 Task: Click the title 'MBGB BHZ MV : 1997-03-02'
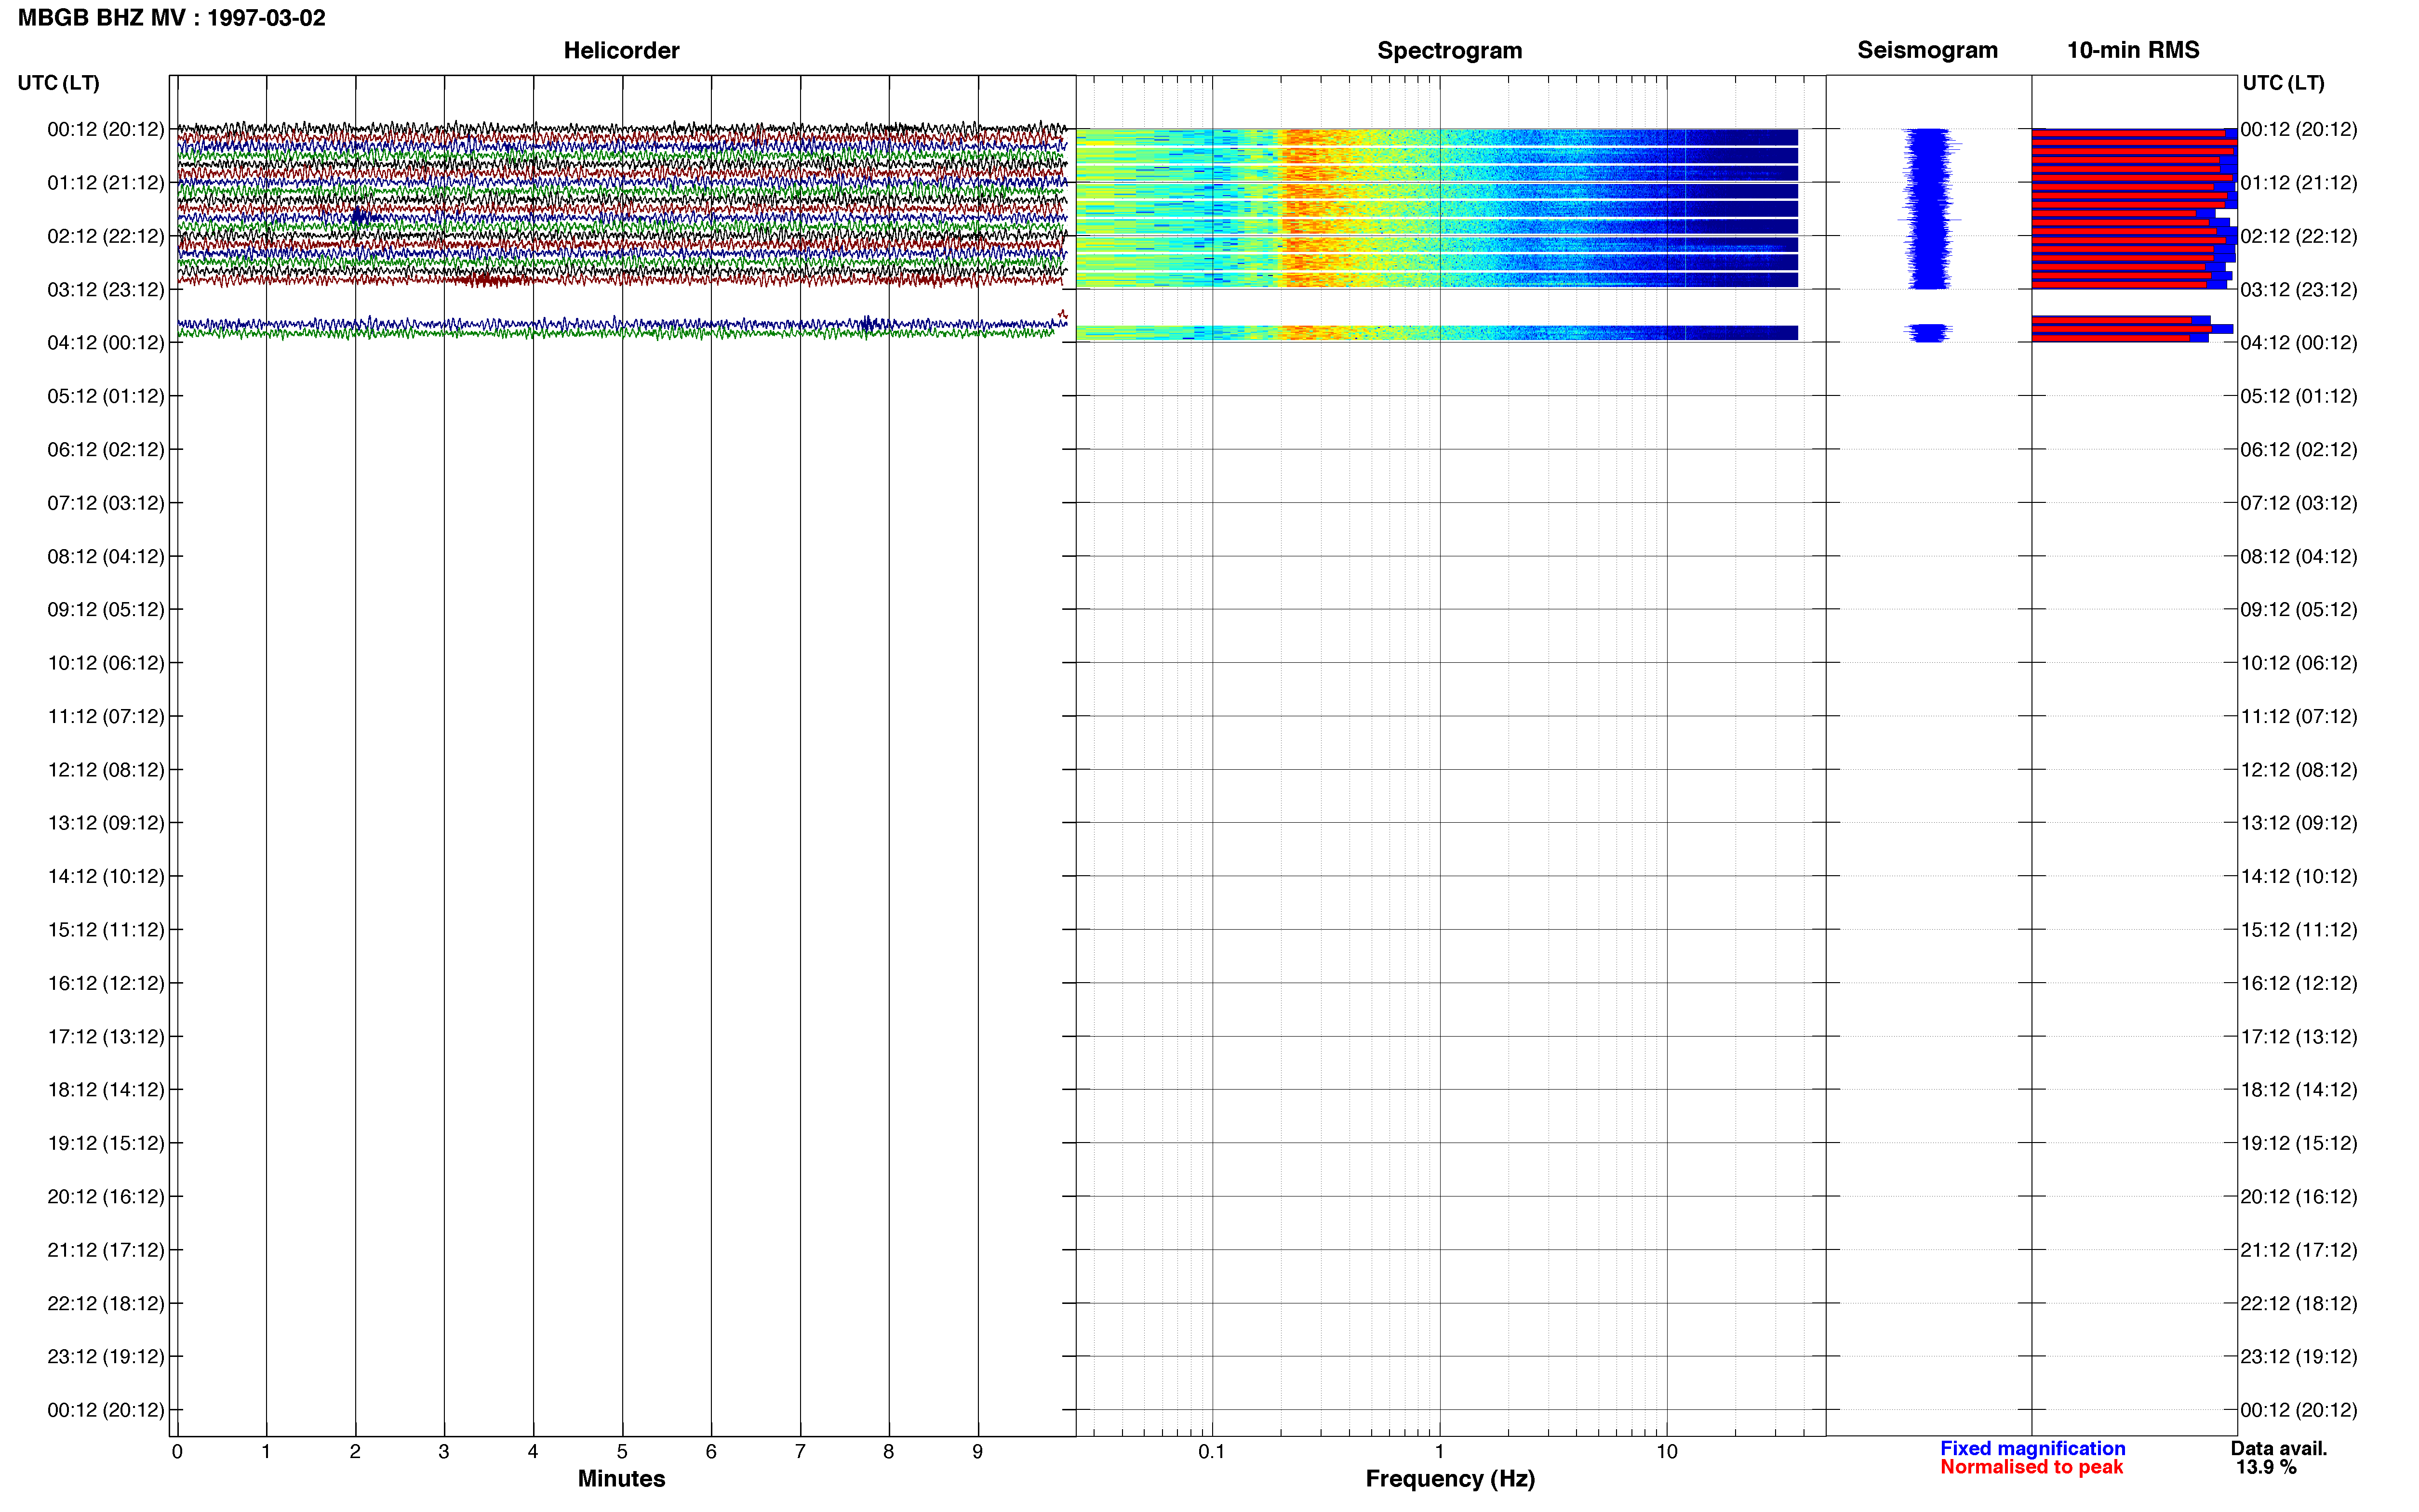pos(171,18)
